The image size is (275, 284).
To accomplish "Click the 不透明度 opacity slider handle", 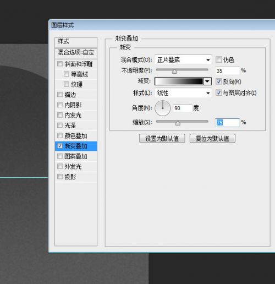I will point(174,71).
